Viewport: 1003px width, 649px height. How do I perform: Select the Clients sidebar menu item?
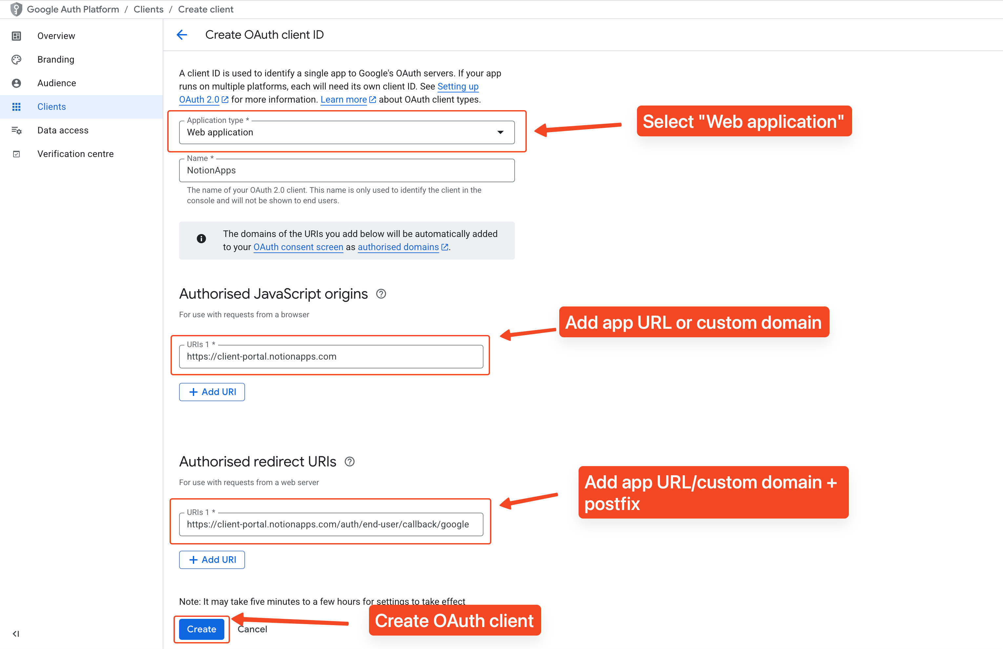[51, 107]
